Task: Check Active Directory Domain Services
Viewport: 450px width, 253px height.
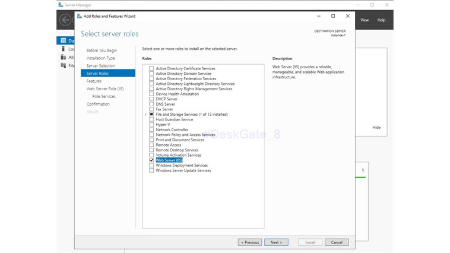Action: [151, 74]
